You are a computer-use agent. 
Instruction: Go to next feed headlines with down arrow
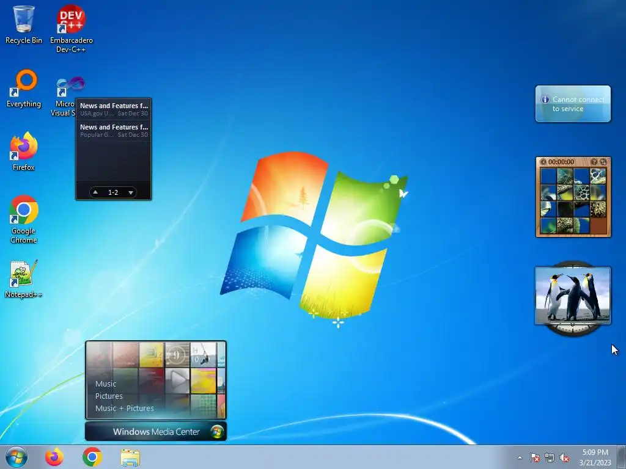pyautogui.click(x=131, y=192)
